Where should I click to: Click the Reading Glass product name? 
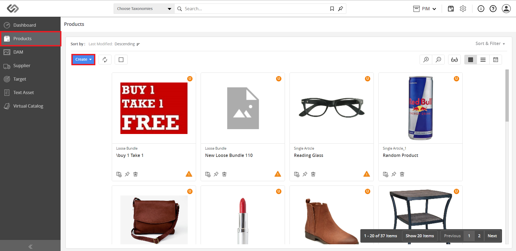pyautogui.click(x=308, y=155)
